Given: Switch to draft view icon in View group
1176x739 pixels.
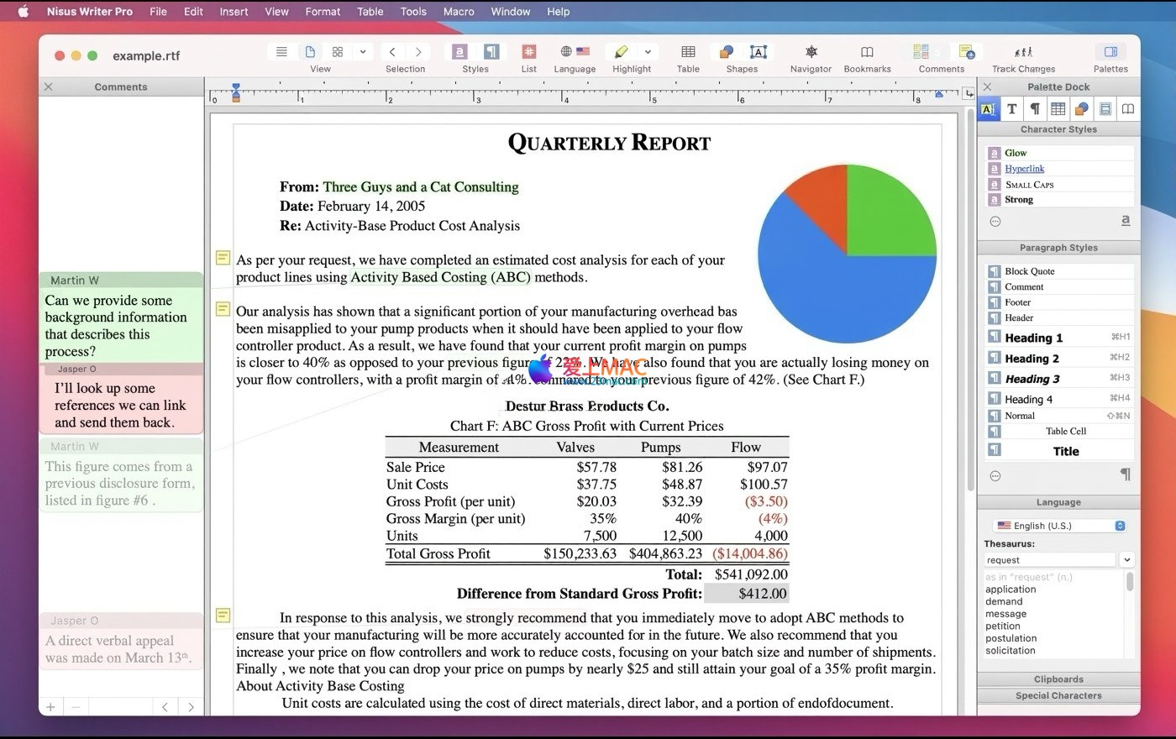Looking at the screenshot, I should [x=282, y=52].
